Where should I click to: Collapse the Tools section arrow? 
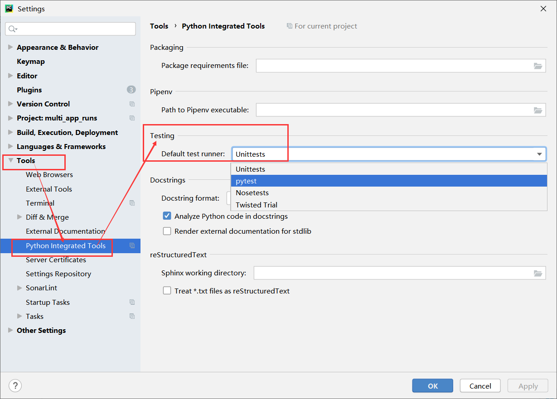click(x=10, y=160)
